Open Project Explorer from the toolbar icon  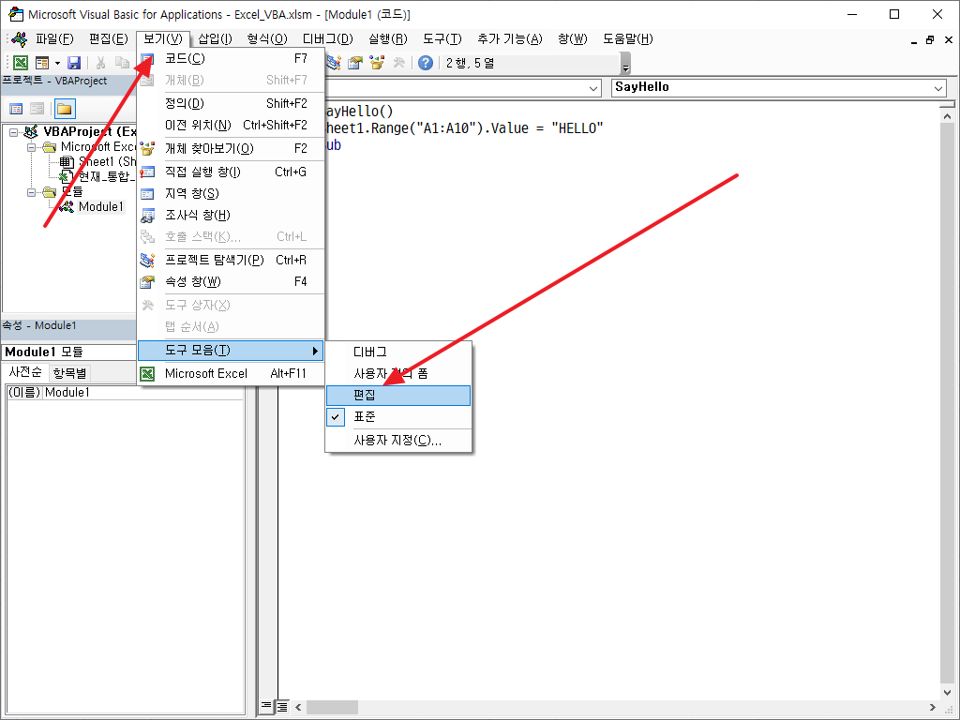[x=334, y=63]
